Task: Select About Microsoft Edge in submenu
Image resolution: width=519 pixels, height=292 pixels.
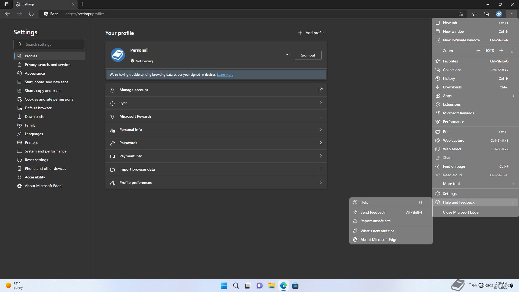Action: [x=391, y=240]
